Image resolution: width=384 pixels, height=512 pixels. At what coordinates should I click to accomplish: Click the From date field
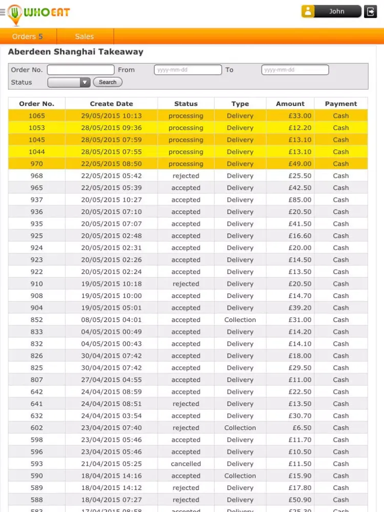coord(188,70)
